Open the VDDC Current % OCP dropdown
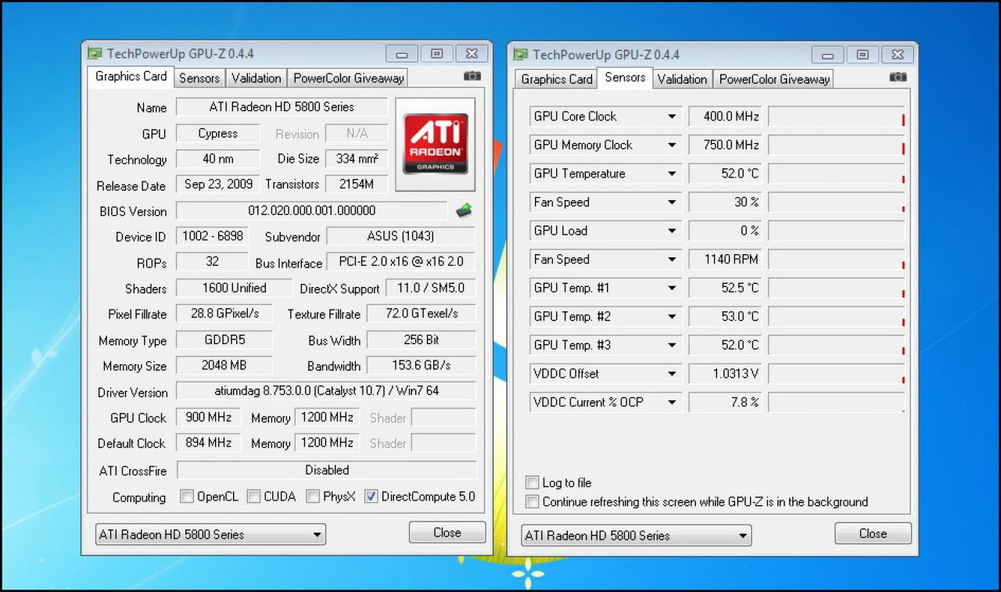The height and width of the screenshot is (592, 1001). [672, 402]
